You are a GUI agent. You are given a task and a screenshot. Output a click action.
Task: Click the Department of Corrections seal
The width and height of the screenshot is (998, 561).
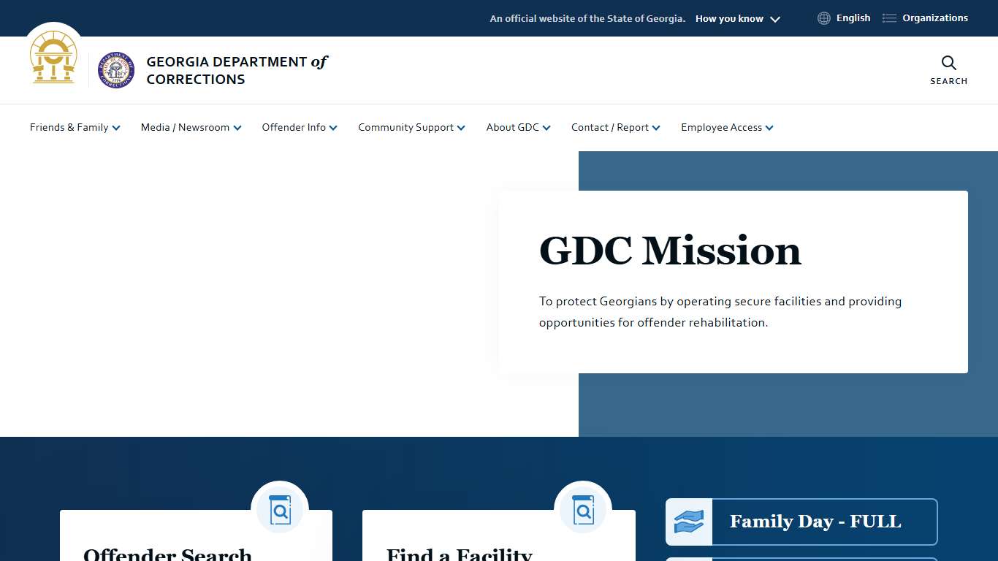click(x=115, y=70)
